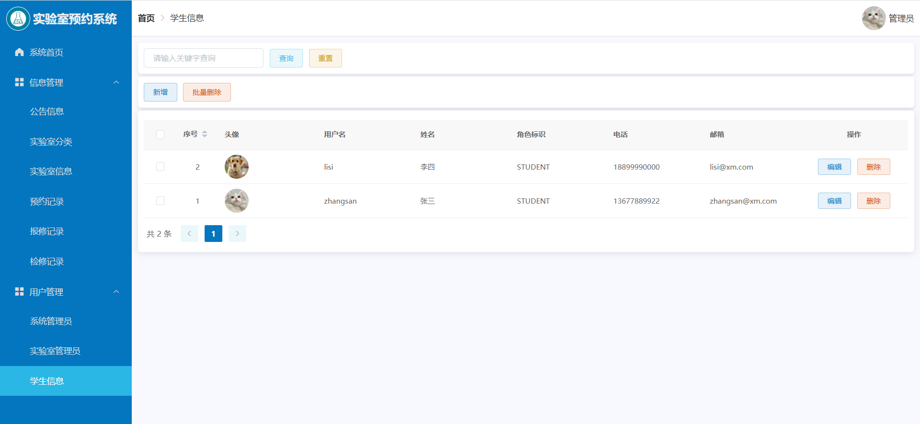Screen dimensions: 920x424
Task: Sort the table by 序号 column arrows
Action: (x=205, y=134)
